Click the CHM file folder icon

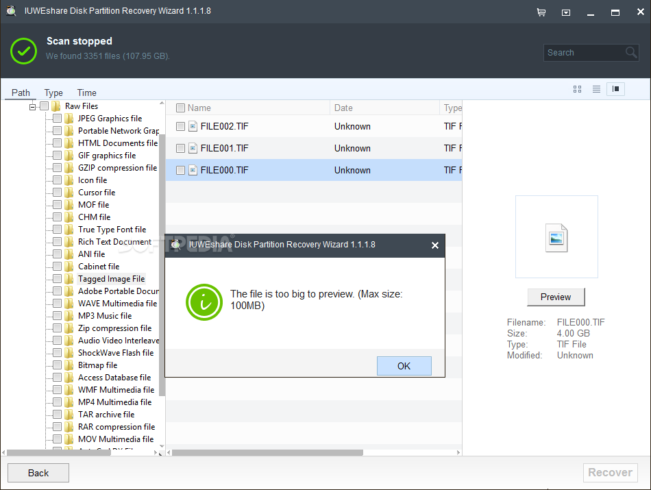pyautogui.click(x=69, y=217)
